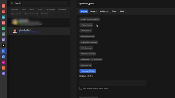Filter accounts by Deactive
175x98 pixels.
32,10
